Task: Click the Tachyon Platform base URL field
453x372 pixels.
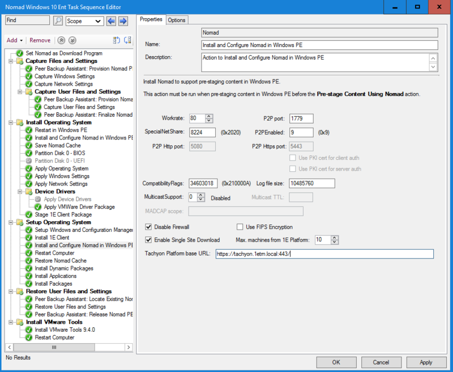Action: coord(324,254)
